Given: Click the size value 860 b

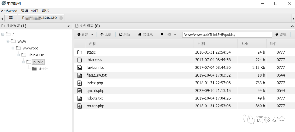Looking at the screenshot, I should (260, 106).
